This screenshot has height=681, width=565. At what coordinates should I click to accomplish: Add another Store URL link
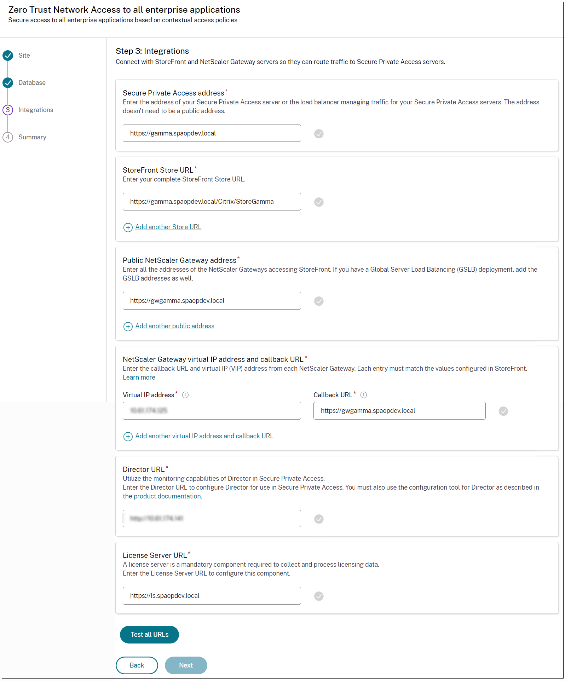[168, 227]
